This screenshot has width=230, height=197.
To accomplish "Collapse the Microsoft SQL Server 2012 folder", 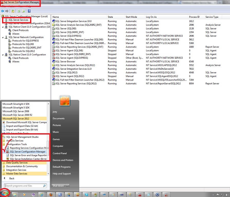I will coord(16,119).
